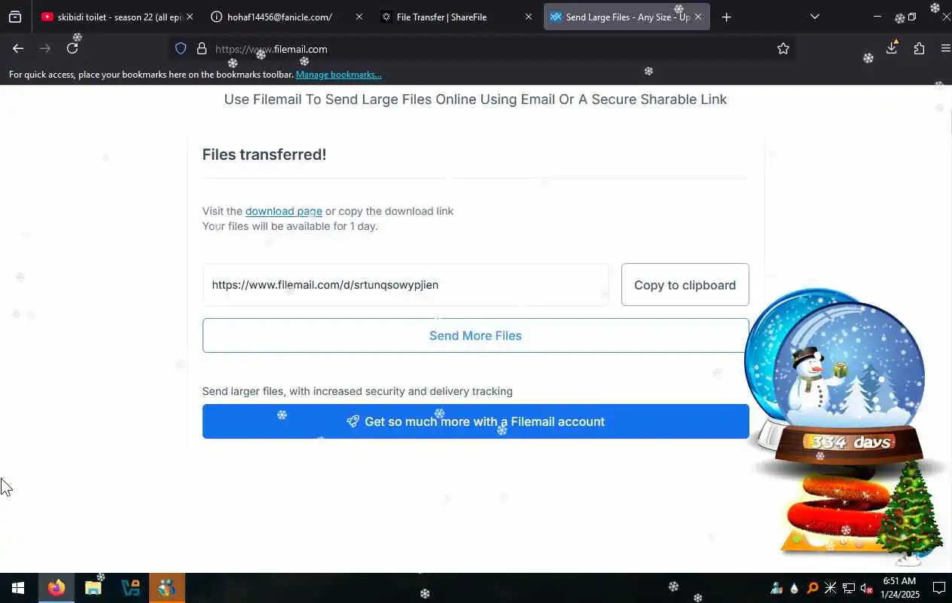Open the notification center icon
The height and width of the screenshot is (603, 952).
939,588
